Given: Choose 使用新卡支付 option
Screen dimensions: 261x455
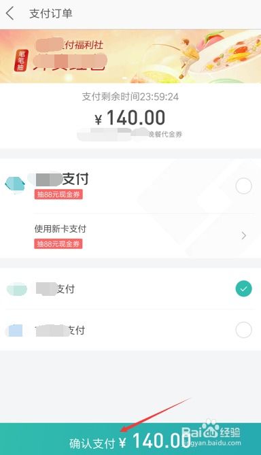Looking at the screenshot, I should (x=130, y=236).
